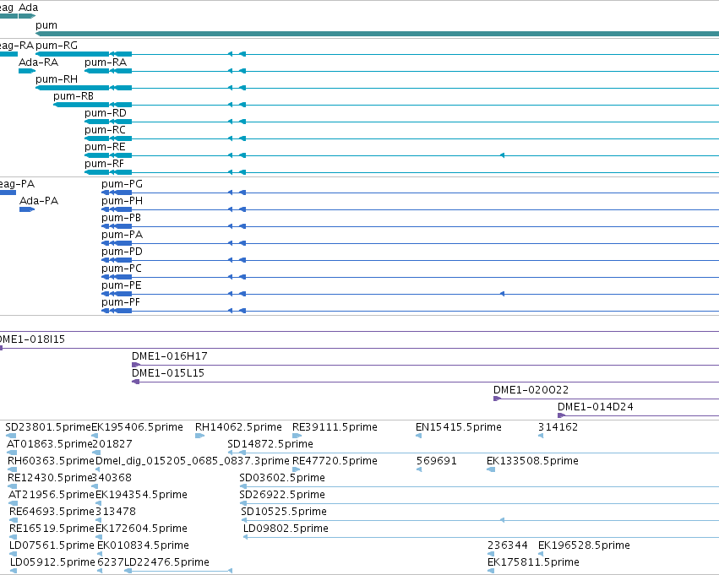Viewport: 719px width, 575px height.
Task: Select EST SD26922.5prime label
Action: [x=282, y=495]
